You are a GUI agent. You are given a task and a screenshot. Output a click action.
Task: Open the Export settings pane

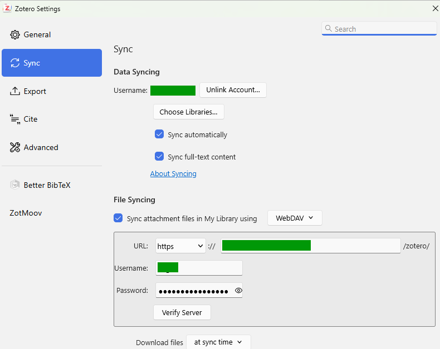(52, 91)
